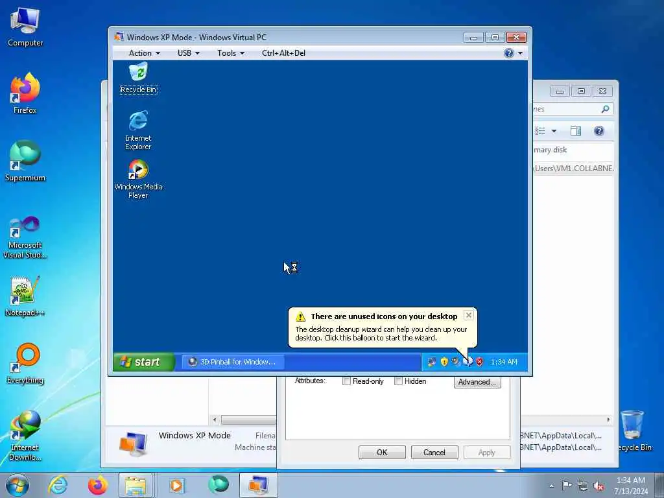Click the Windows XP Mode details pane thumbnail
Screen dimensions: 664x498
click(133, 444)
